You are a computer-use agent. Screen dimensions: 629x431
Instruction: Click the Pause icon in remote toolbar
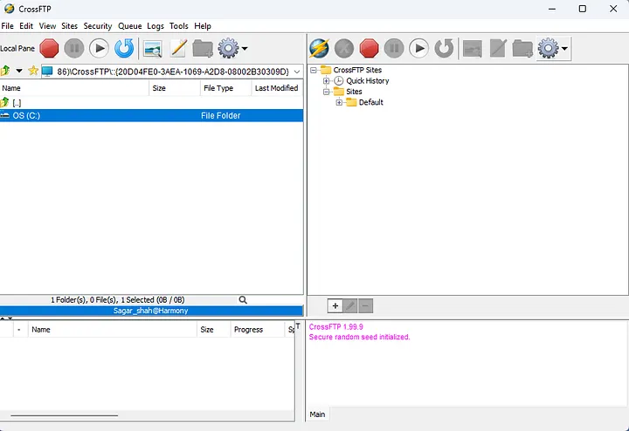[x=394, y=49]
